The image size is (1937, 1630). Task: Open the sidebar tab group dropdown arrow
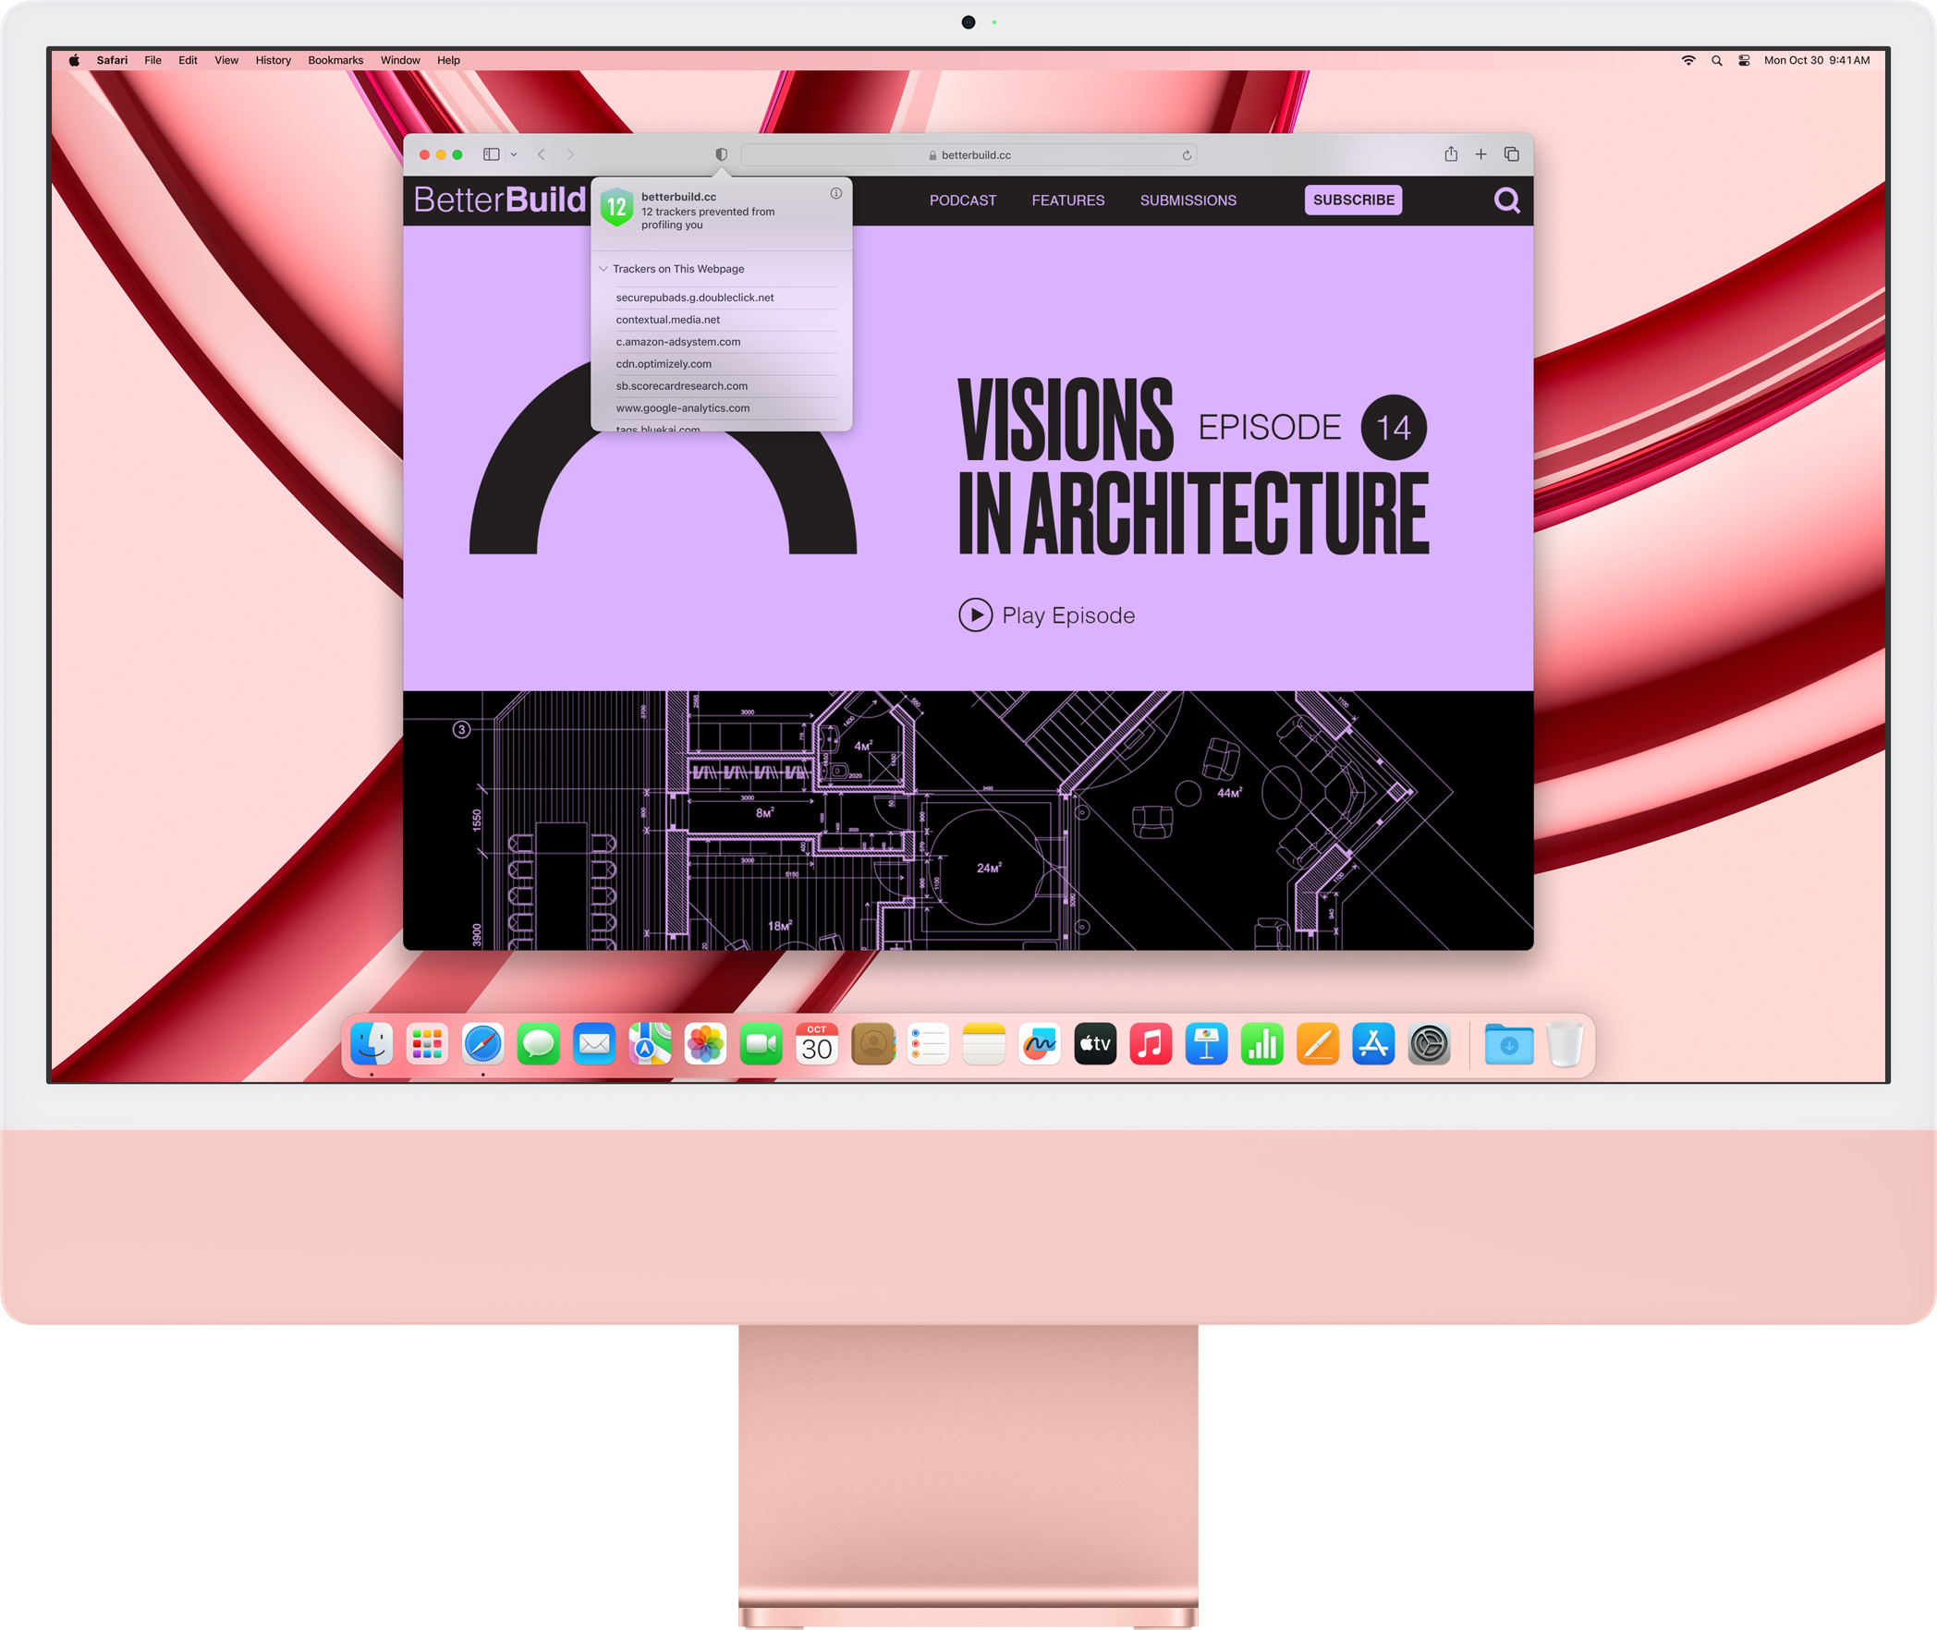514,155
